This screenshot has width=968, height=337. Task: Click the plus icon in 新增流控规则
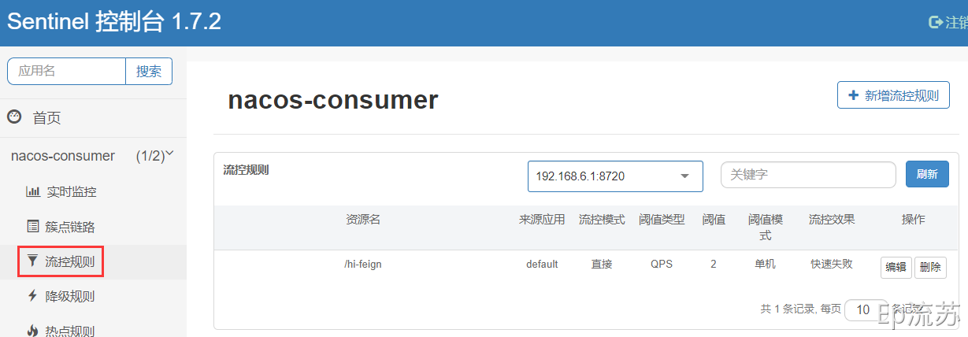tap(853, 95)
